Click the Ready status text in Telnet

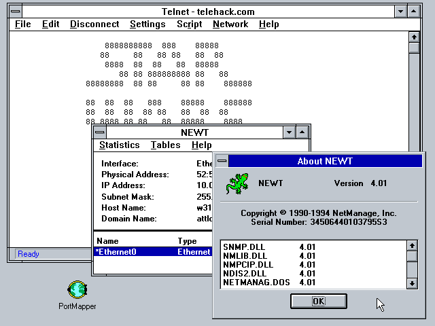point(29,254)
